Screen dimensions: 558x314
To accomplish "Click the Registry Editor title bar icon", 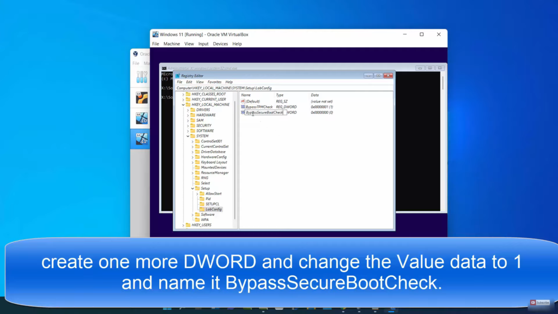I will coord(178,76).
